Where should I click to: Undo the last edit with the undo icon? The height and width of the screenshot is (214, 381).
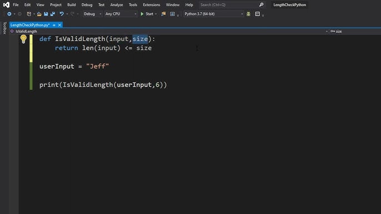tap(62, 14)
